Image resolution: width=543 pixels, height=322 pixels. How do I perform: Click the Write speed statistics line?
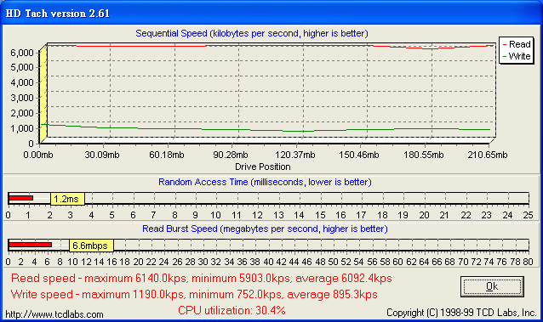[194, 294]
